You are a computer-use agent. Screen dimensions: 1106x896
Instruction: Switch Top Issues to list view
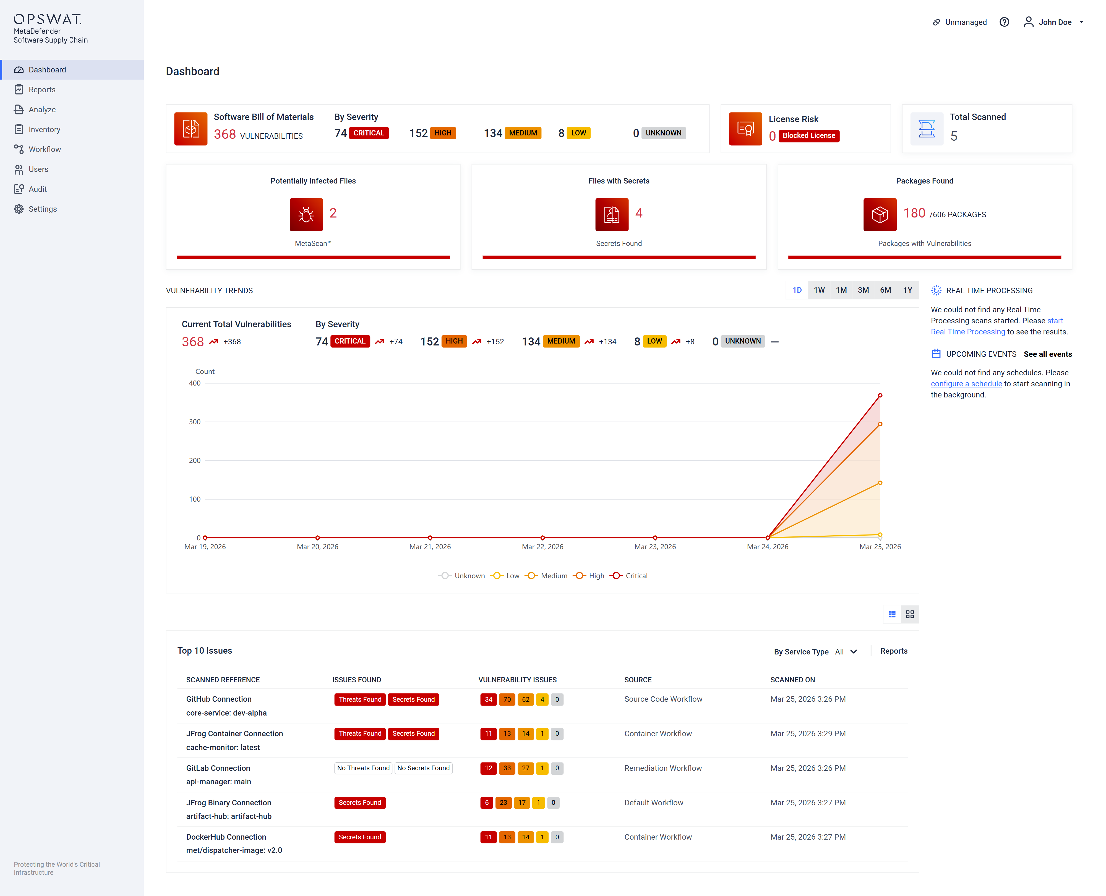coord(892,614)
